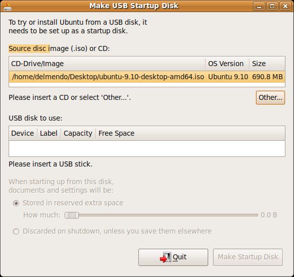Screen dimensions: 294x277
Task: Click the Device column header
Action: pyautogui.click(x=23, y=133)
